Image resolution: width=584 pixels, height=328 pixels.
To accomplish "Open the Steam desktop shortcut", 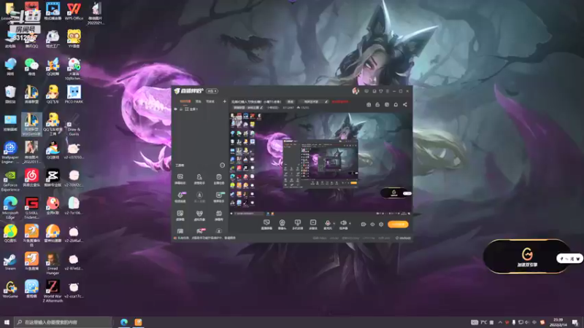I will coord(10,262).
